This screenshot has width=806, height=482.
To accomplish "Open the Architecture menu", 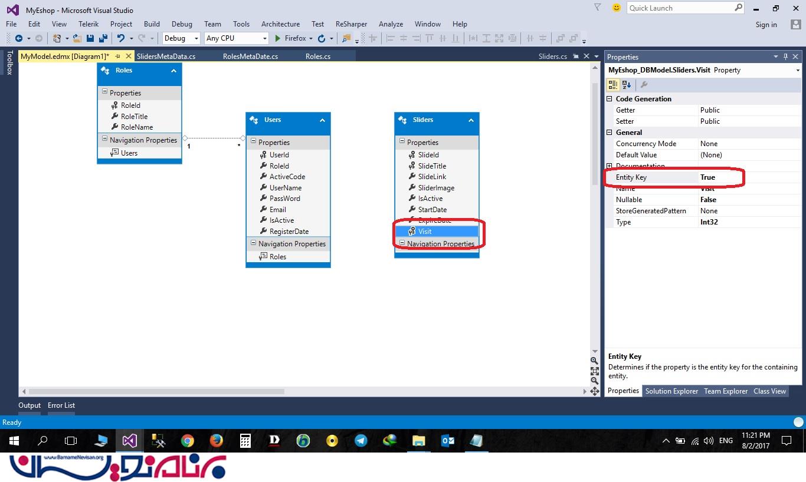I will (x=280, y=24).
